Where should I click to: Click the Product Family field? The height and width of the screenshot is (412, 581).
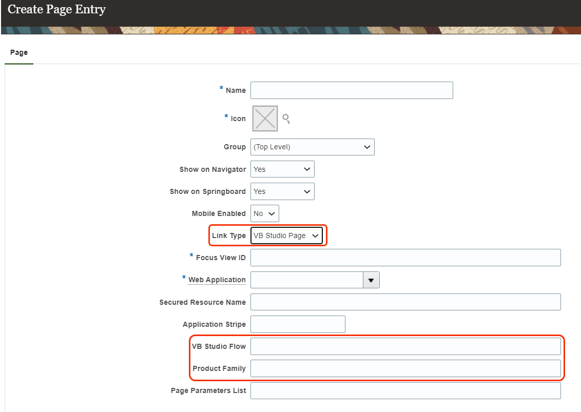coord(405,368)
